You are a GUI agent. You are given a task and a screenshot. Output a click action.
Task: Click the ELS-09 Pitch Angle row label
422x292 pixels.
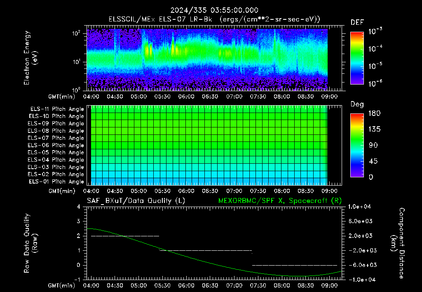56,124
